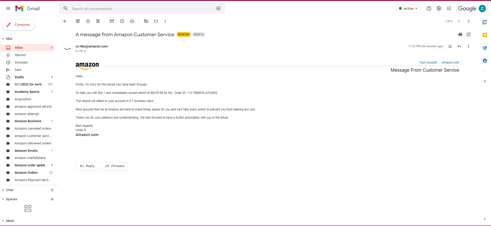This screenshot has width=491, height=226.
Task: Show older conversation arrow
Action: click(x=468, y=21)
